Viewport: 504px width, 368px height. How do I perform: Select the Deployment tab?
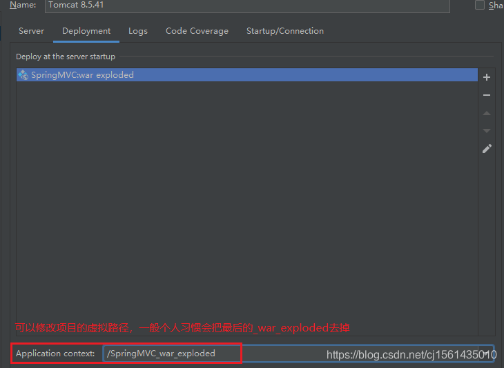(x=86, y=31)
